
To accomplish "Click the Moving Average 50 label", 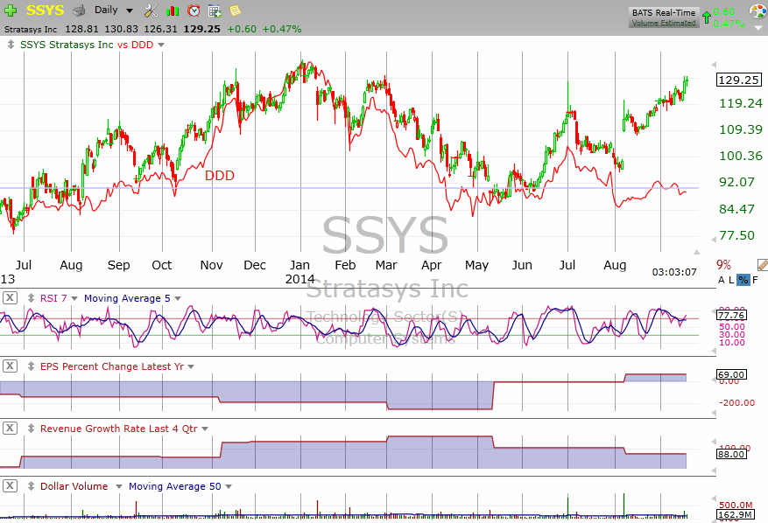I will pos(175,486).
